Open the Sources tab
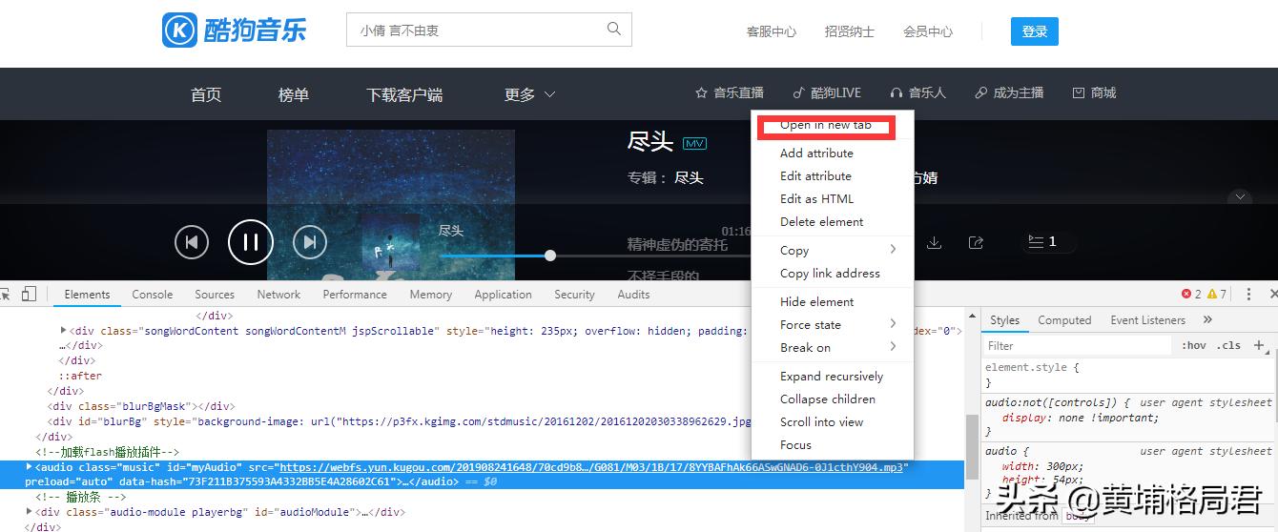1278x532 pixels. click(215, 295)
